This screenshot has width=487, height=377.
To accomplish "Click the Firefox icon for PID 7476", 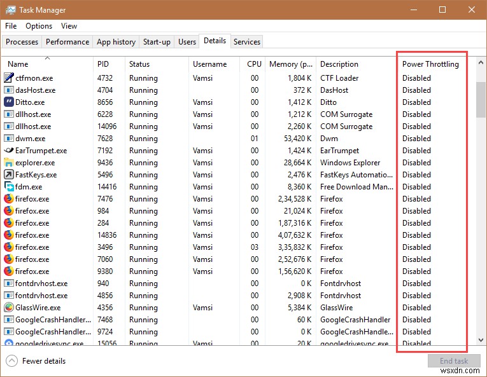I will 9,198.
